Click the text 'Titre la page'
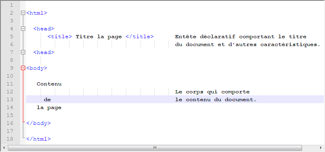 click(99, 37)
